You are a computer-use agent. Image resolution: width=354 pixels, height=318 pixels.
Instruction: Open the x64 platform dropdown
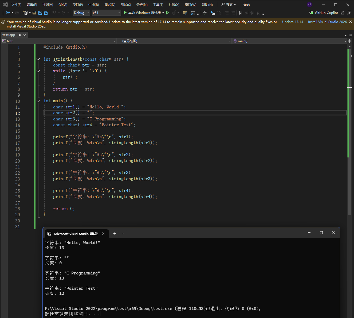106,13
